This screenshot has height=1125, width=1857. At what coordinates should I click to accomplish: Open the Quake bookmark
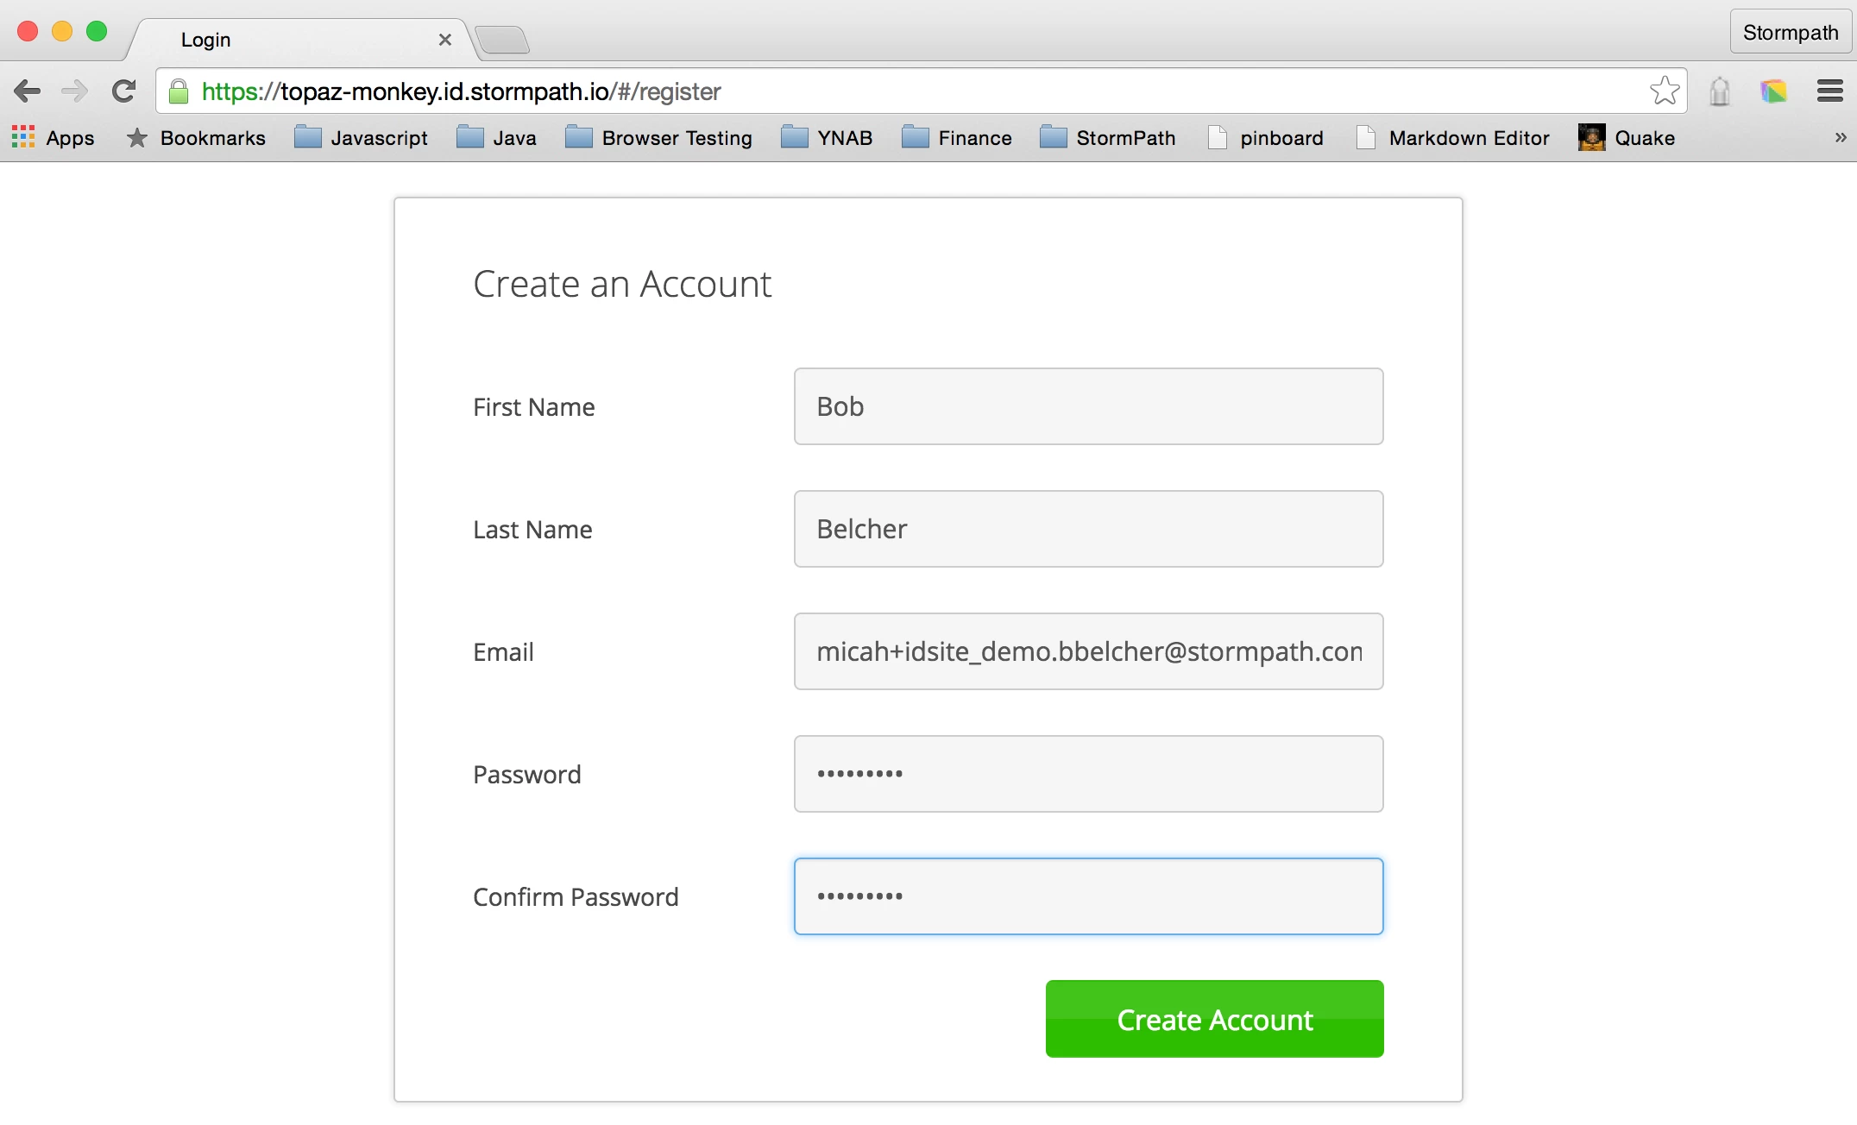tap(1627, 138)
